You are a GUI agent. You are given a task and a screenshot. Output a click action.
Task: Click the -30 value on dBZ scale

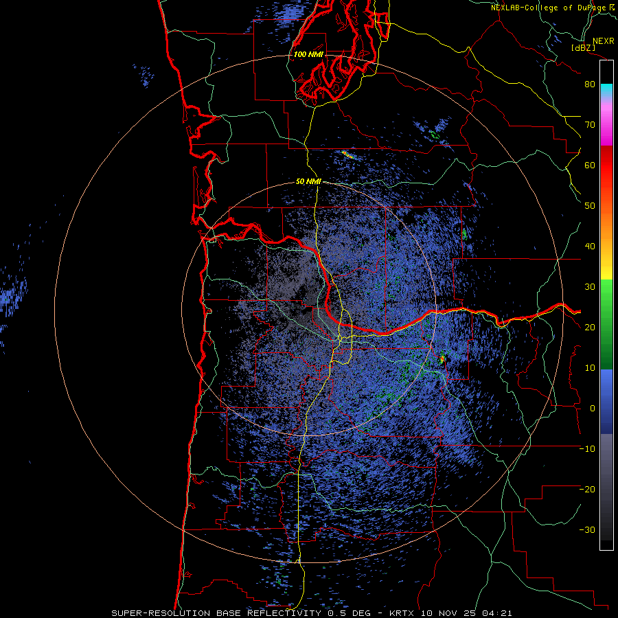coord(587,529)
